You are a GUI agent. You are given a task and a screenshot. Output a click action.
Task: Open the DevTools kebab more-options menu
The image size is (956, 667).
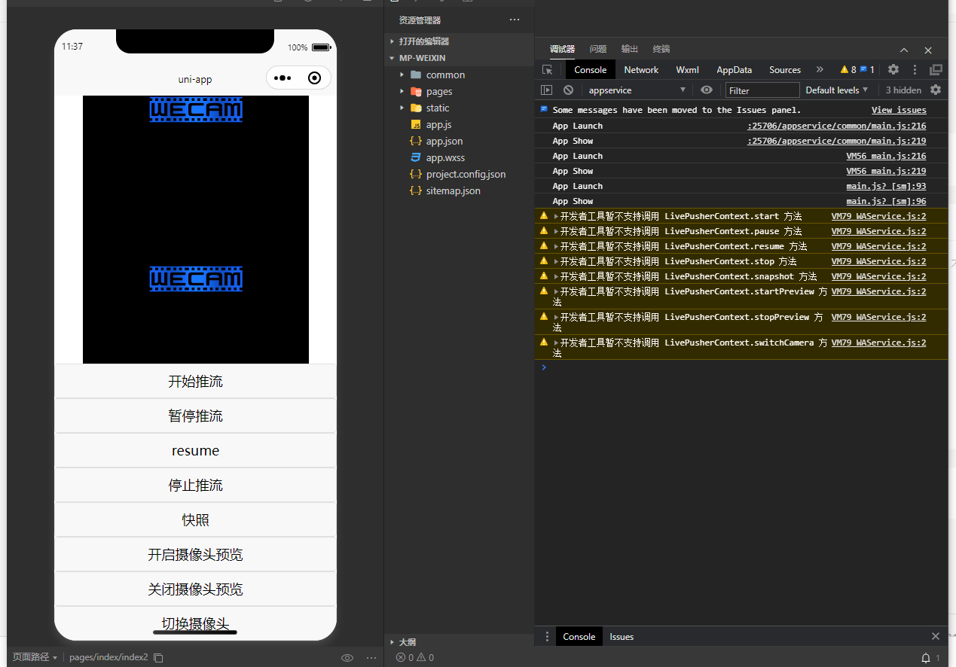click(x=915, y=69)
